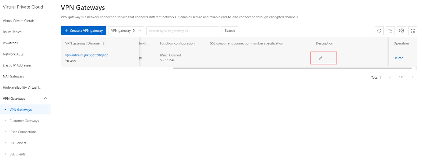Open SSL Clients in the sidebar
This screenshot has width=422, height=168.
point(17,154)
